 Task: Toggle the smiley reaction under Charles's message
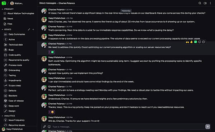52,112
